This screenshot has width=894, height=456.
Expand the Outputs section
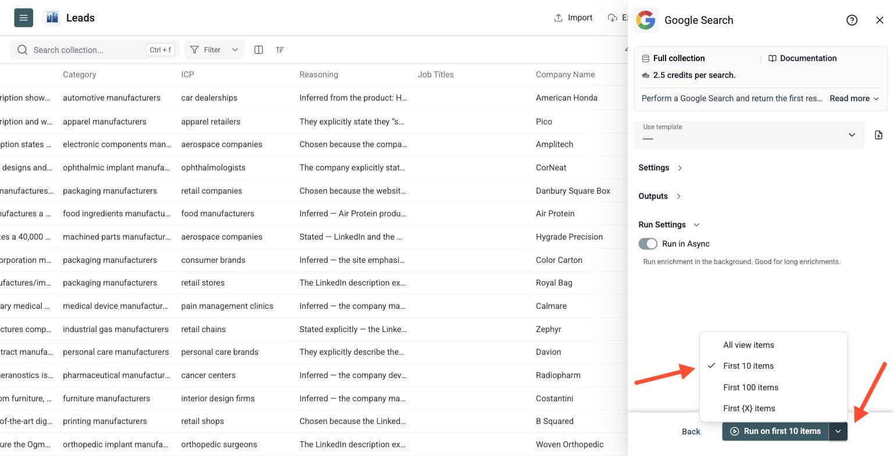(660, 196)
